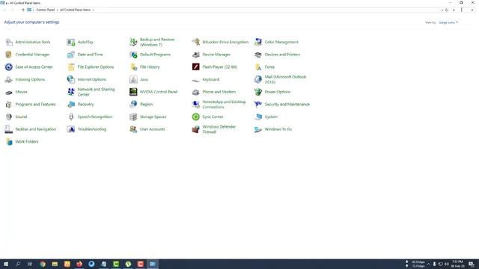Open Sync Center

pos(208,117)
